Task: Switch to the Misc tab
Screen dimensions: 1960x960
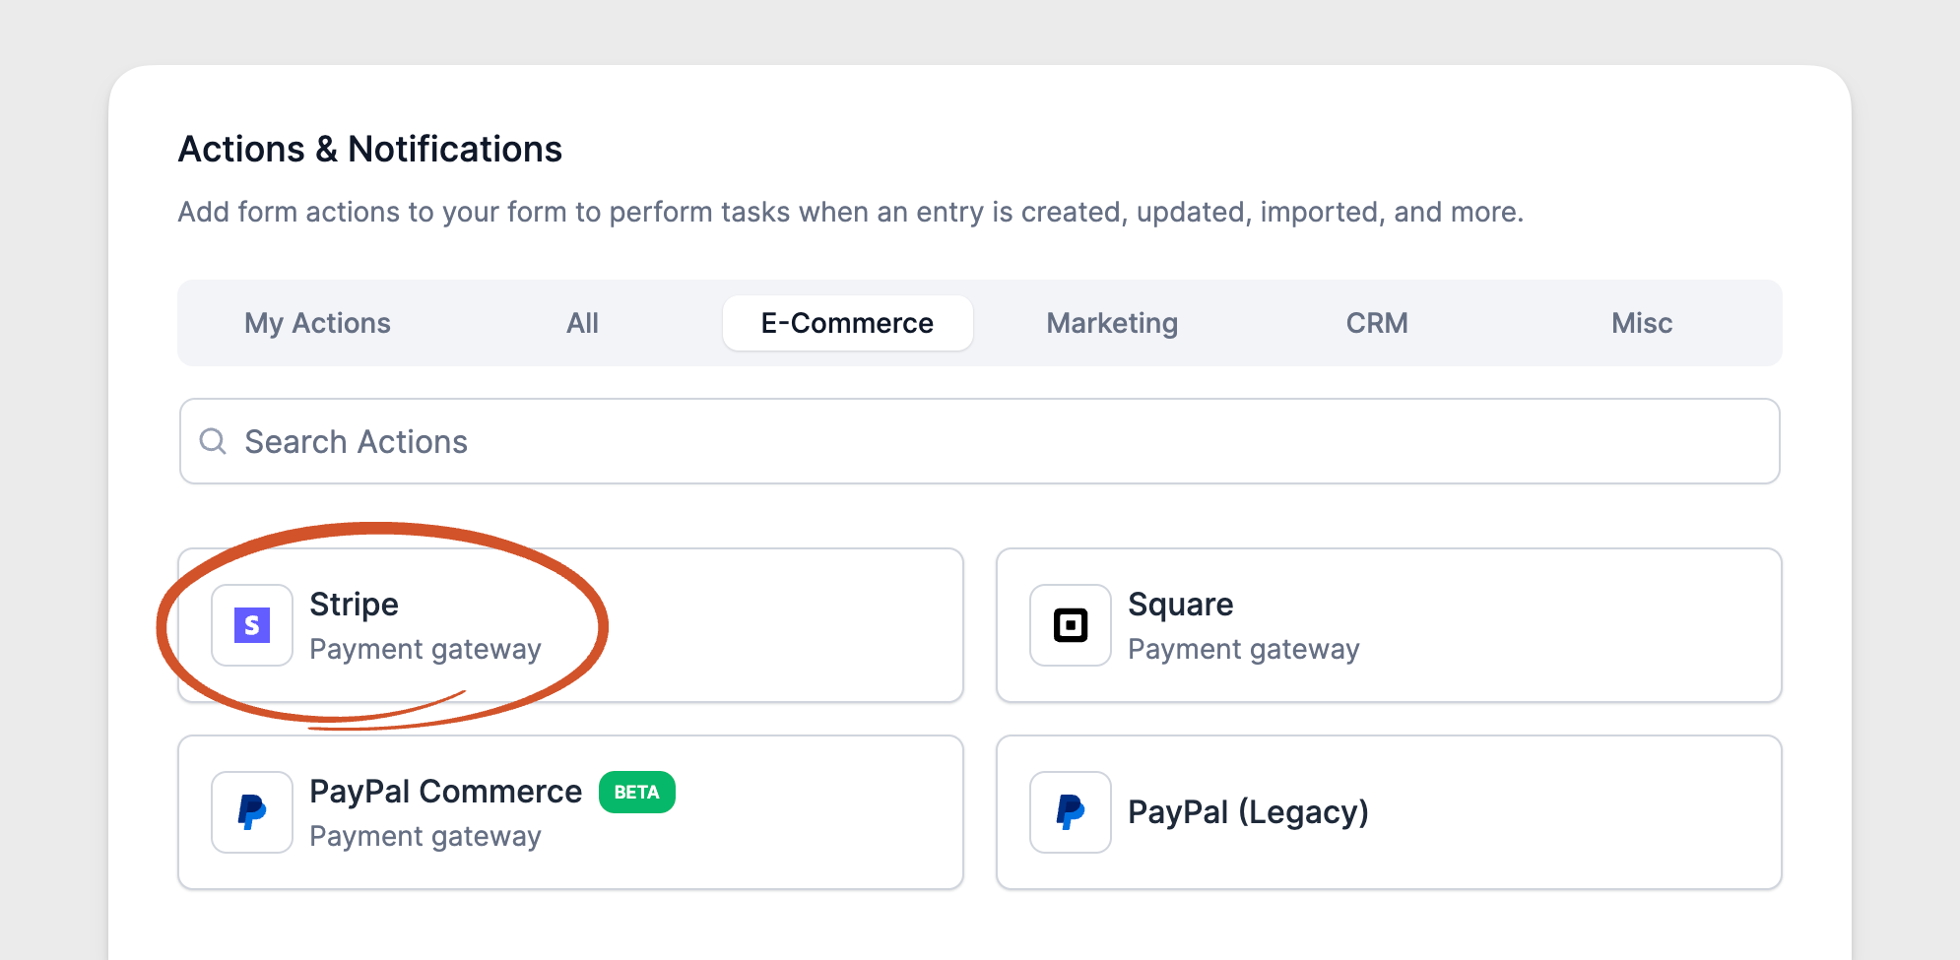Action: point(1642,323)
